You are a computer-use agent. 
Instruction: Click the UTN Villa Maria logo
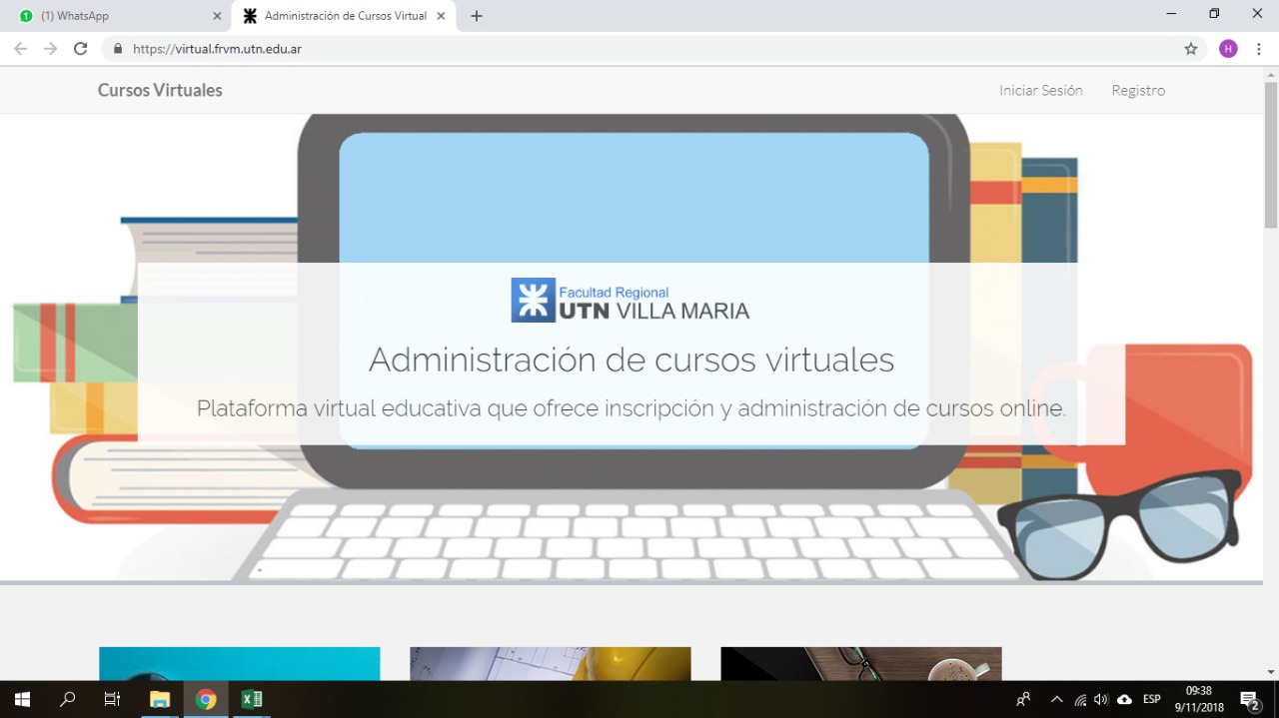[x=631, y=300]
